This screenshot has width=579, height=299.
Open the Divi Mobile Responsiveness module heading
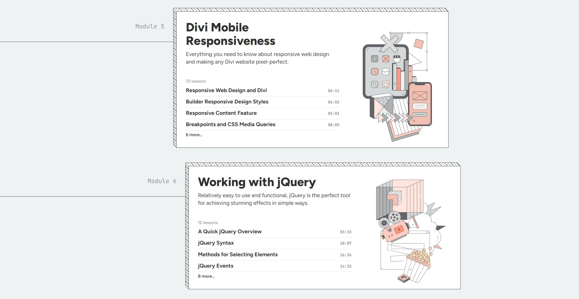coord(230,34)
